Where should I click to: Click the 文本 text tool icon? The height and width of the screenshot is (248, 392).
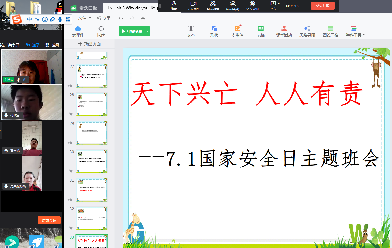(191, 31)
